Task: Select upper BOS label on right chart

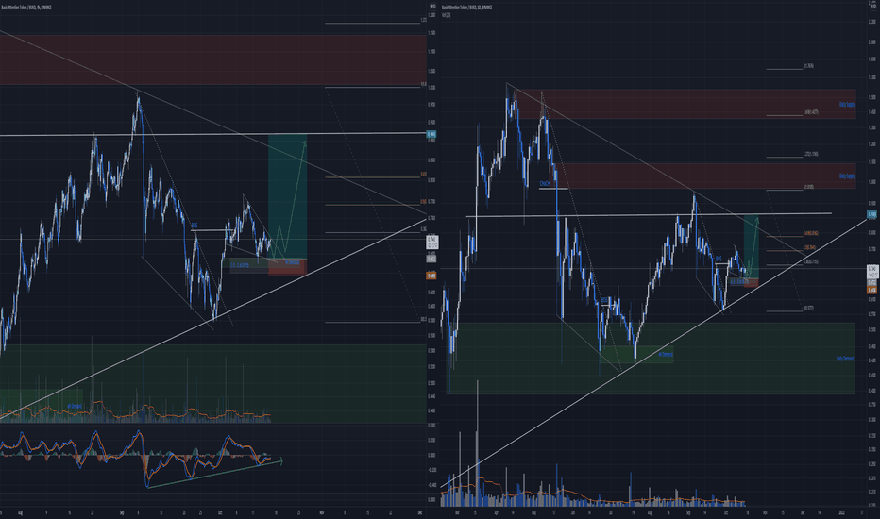Action: pyautogui.click(x=719, y=259)
